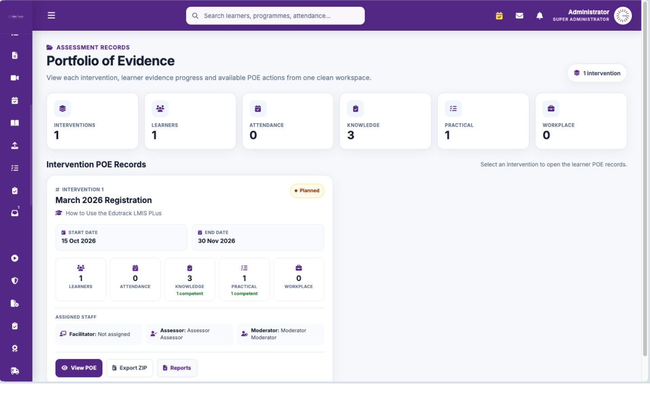Image resolution: width=650 pixels, height=406 pixels.
Task: Open the award ribbon icon in sidebar
Action: [15, 349]
